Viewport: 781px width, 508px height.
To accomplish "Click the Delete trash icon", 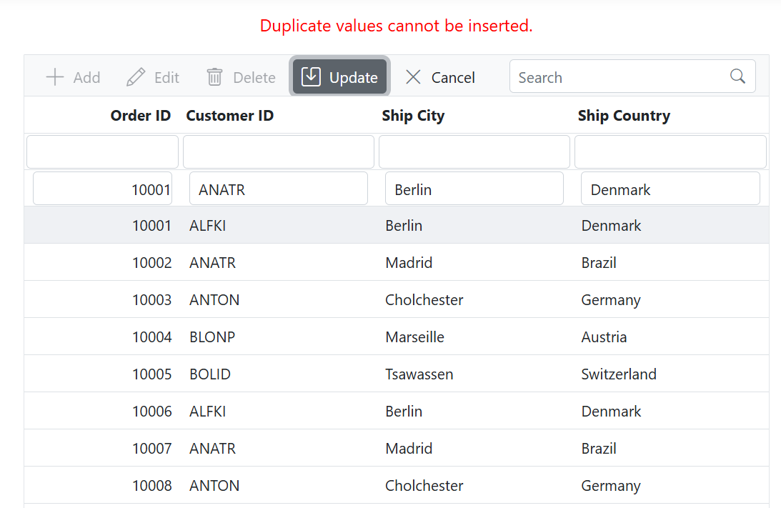I will 214,77.
